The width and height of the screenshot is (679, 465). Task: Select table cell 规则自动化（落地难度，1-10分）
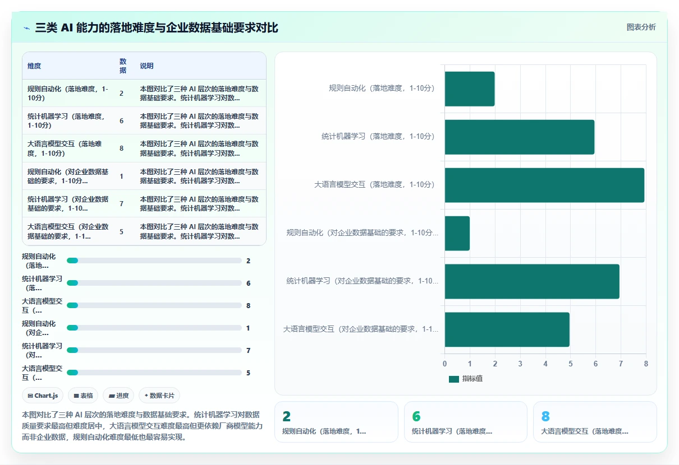point(68,93)
